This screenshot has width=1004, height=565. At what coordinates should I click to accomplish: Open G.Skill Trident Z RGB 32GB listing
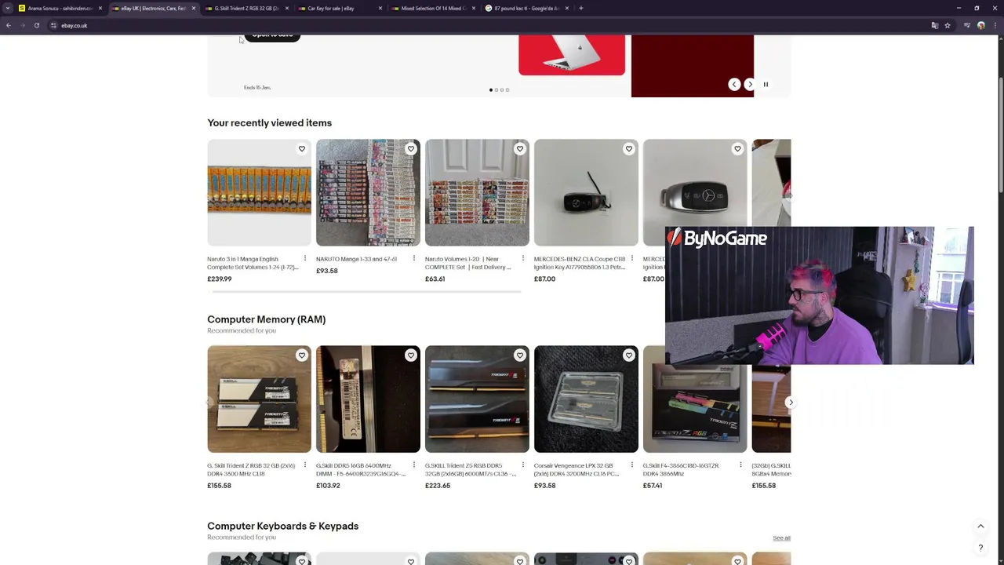click(x=251, y=469)
